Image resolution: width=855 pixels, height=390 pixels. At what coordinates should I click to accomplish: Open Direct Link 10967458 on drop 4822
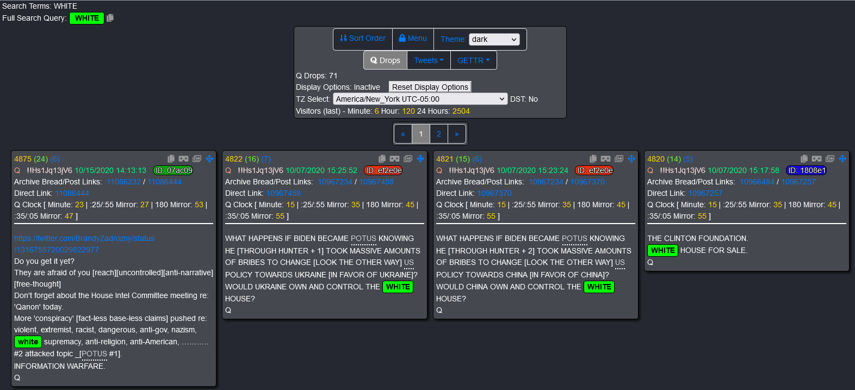(283, 193)
